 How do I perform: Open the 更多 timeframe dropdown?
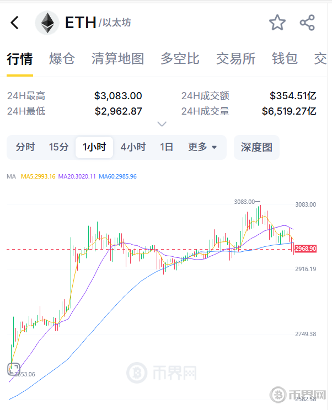click(202, 147)
